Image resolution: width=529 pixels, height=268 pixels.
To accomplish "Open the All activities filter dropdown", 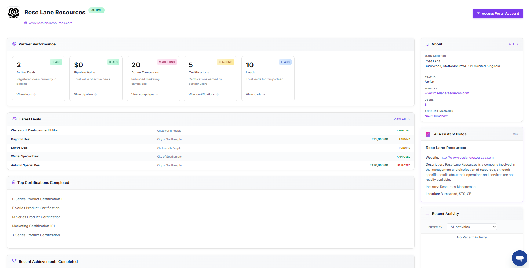I will [472, 227].
